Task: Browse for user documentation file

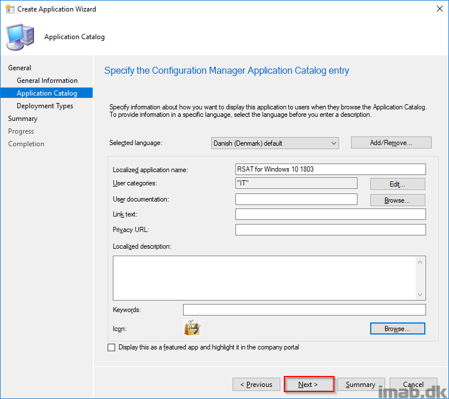Action: tap(397, 200)
